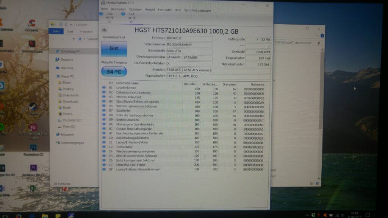Select the Wiederzugewiesene Sektoren row
The image size is (388, 218).
(x=183, y=106)
